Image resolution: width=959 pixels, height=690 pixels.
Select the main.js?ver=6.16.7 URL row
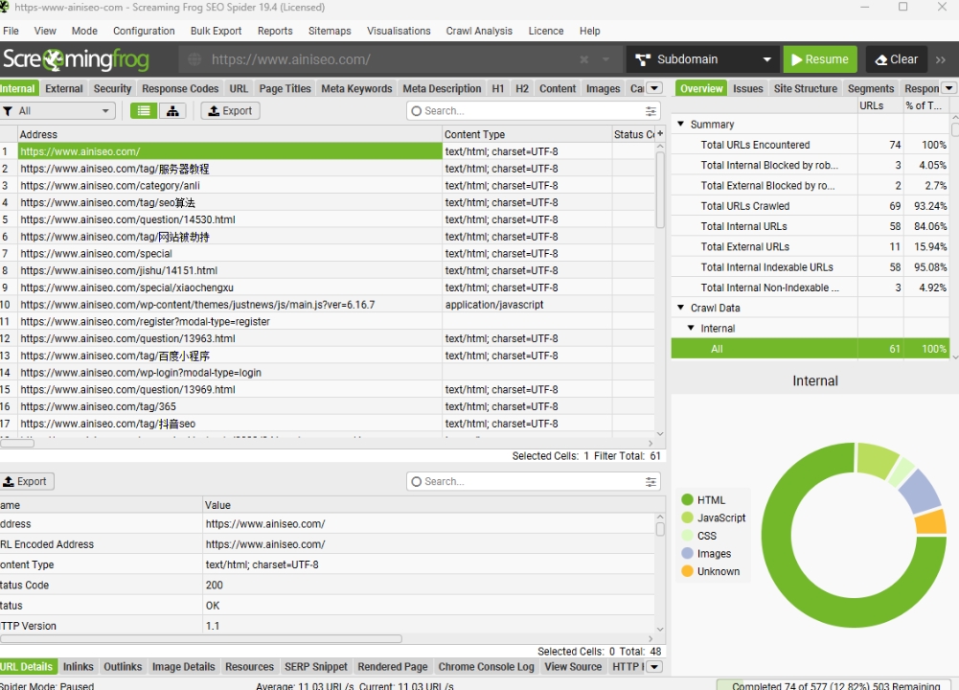pyautogui.click(x=328, y=304)
